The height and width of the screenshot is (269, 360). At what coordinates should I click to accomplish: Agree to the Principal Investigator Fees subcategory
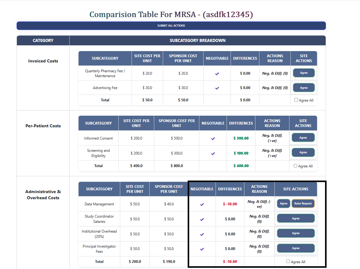[296, 248]
